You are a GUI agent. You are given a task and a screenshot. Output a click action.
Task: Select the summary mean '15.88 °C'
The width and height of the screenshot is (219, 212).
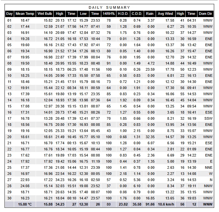tap(25, 205)
